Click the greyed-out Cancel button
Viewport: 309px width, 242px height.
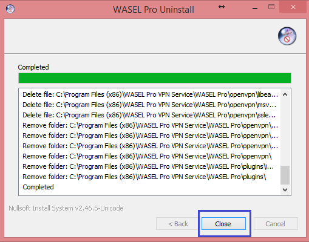pos(276,223)
